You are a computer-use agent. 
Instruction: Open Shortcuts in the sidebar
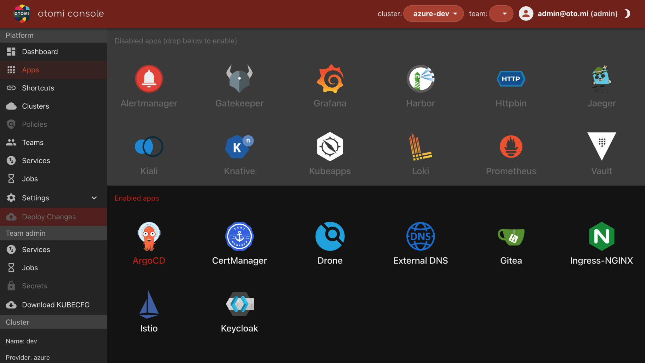54,88
